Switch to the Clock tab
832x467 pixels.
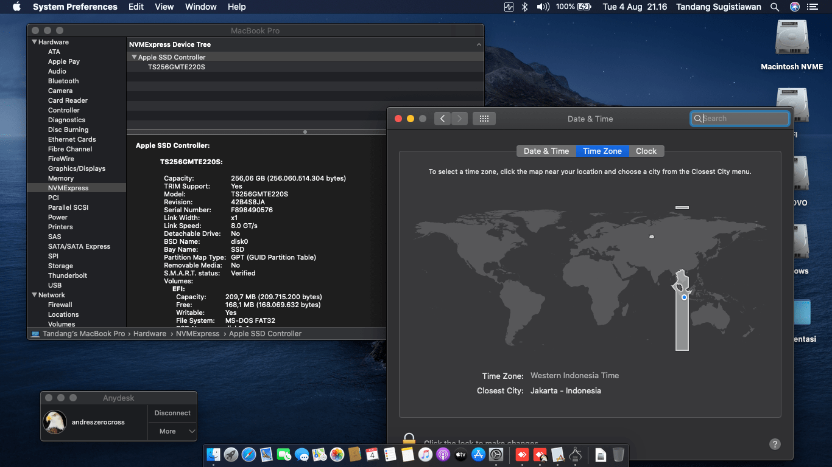(x=646, y=151)
